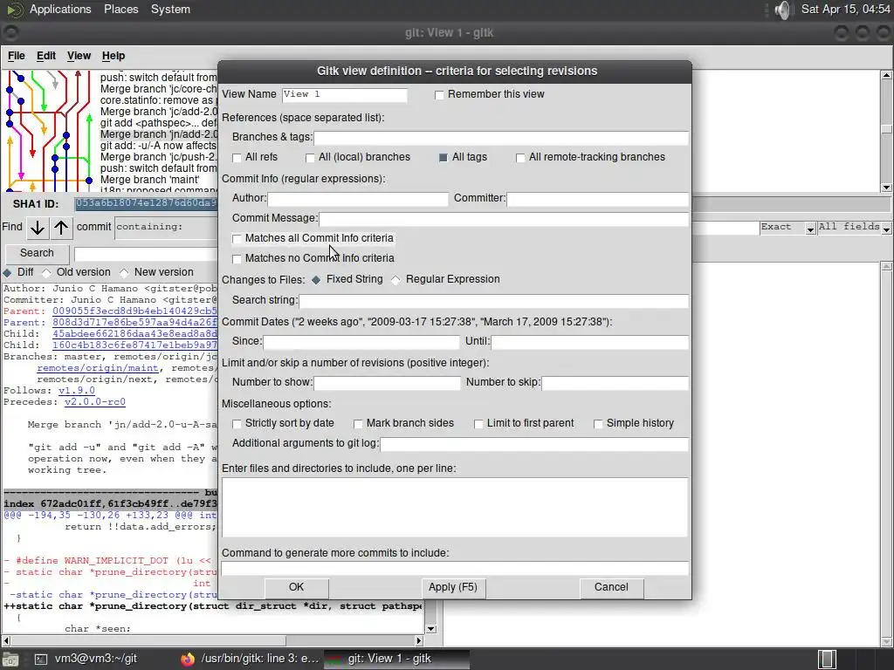The width and height of the screenshot is (894, 670).
Task: Select New version radio option
Action: [124, 272]
